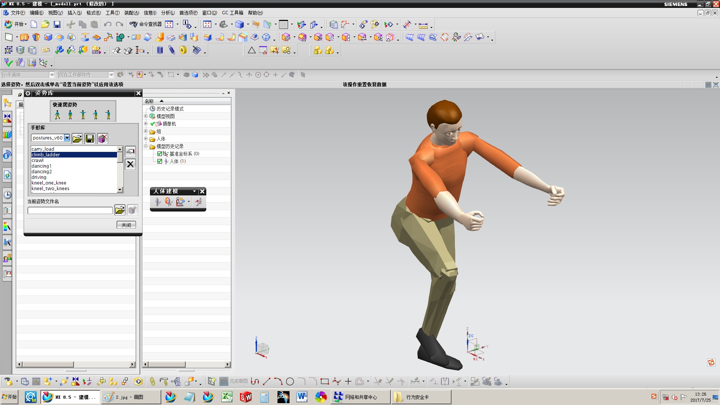
Task: Open posture library with folder icon
Action: coord(77,139)
